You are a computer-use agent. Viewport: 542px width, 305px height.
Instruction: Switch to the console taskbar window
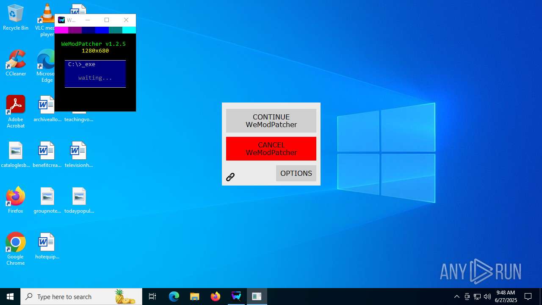[257, 297]
